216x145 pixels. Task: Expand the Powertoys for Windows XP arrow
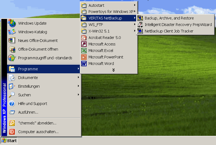click(135, 11)
